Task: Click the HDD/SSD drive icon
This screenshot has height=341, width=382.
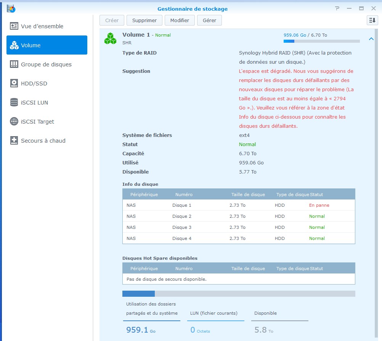Action: (x=14, y=84)
